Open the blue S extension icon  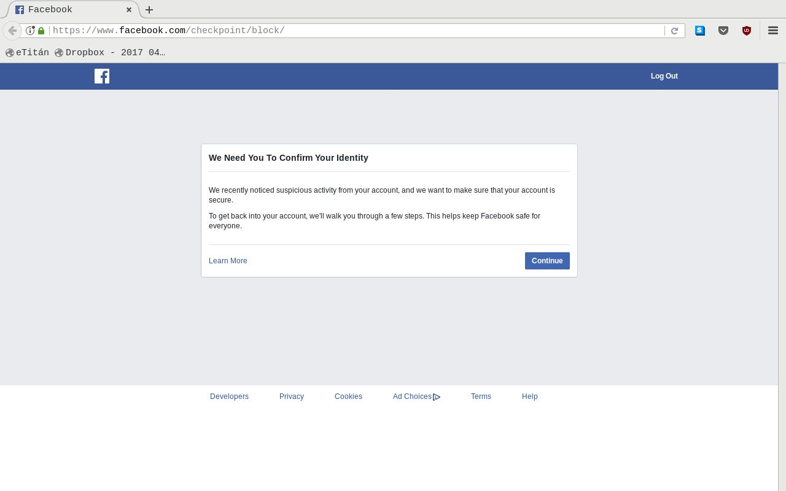point(700,31)
